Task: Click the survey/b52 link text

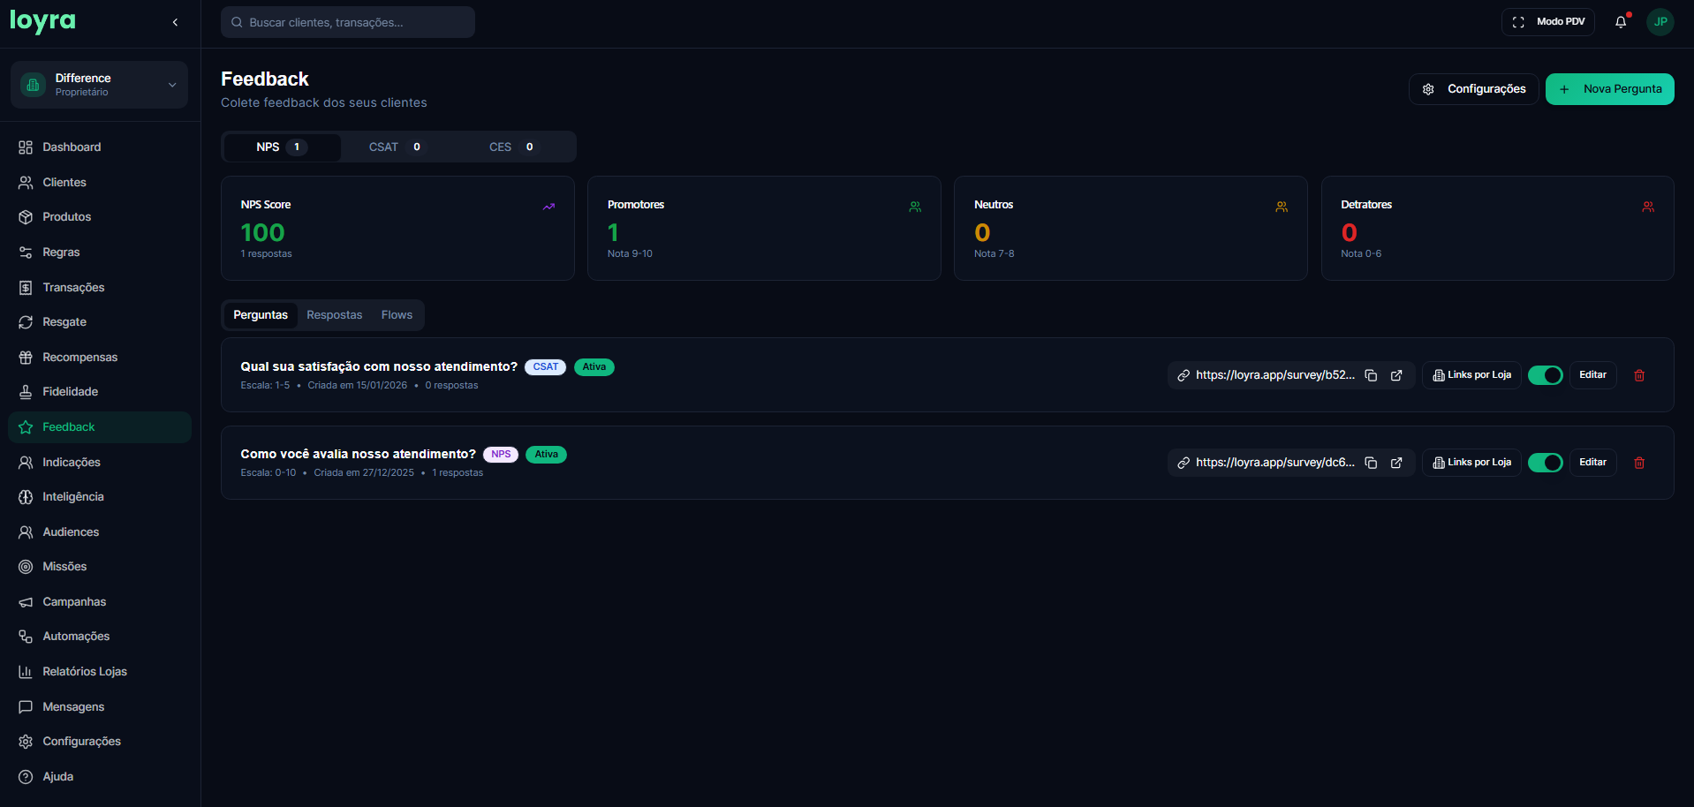Action: (1274, 375)
